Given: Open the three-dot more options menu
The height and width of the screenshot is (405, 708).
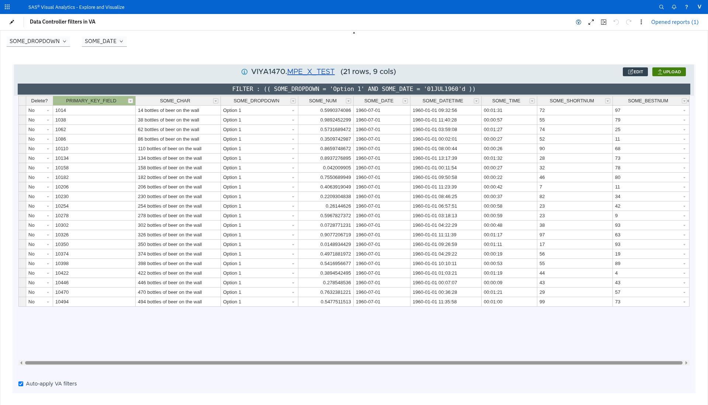Looking at the screenshot, I should click(641, 22).
